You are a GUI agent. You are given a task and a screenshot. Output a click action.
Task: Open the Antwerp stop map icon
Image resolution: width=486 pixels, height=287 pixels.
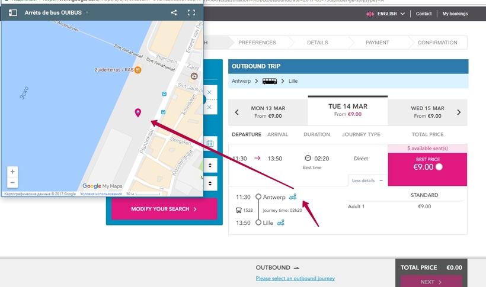293,197
